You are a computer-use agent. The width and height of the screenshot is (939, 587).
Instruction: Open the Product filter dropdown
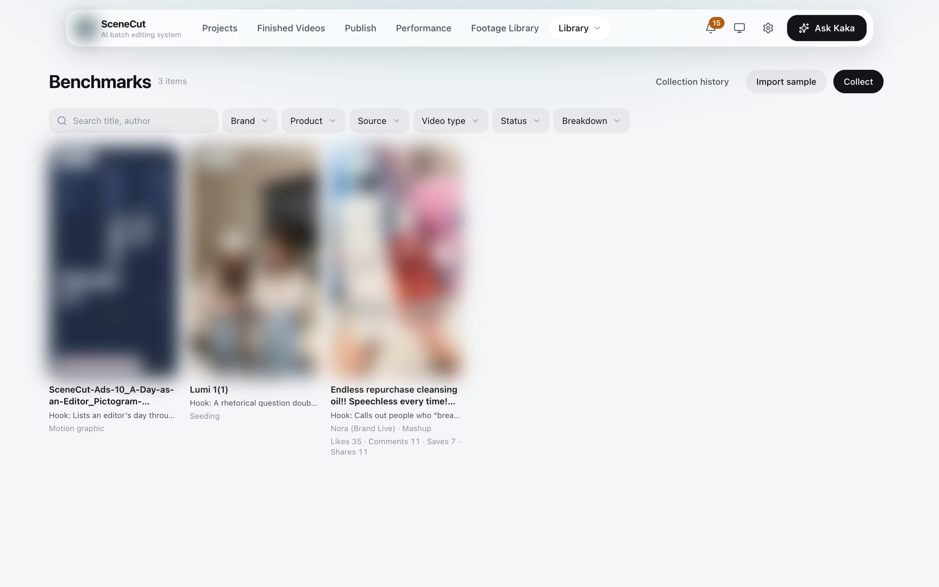click(x=313, y=121)
